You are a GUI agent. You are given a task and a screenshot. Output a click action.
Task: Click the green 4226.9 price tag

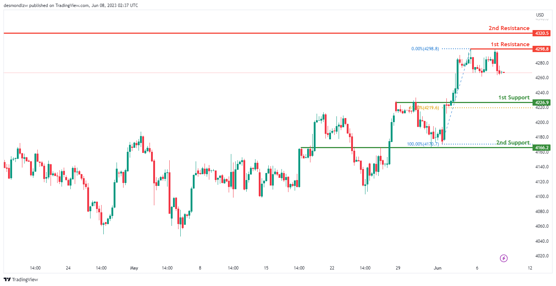[x=542, y=103]
